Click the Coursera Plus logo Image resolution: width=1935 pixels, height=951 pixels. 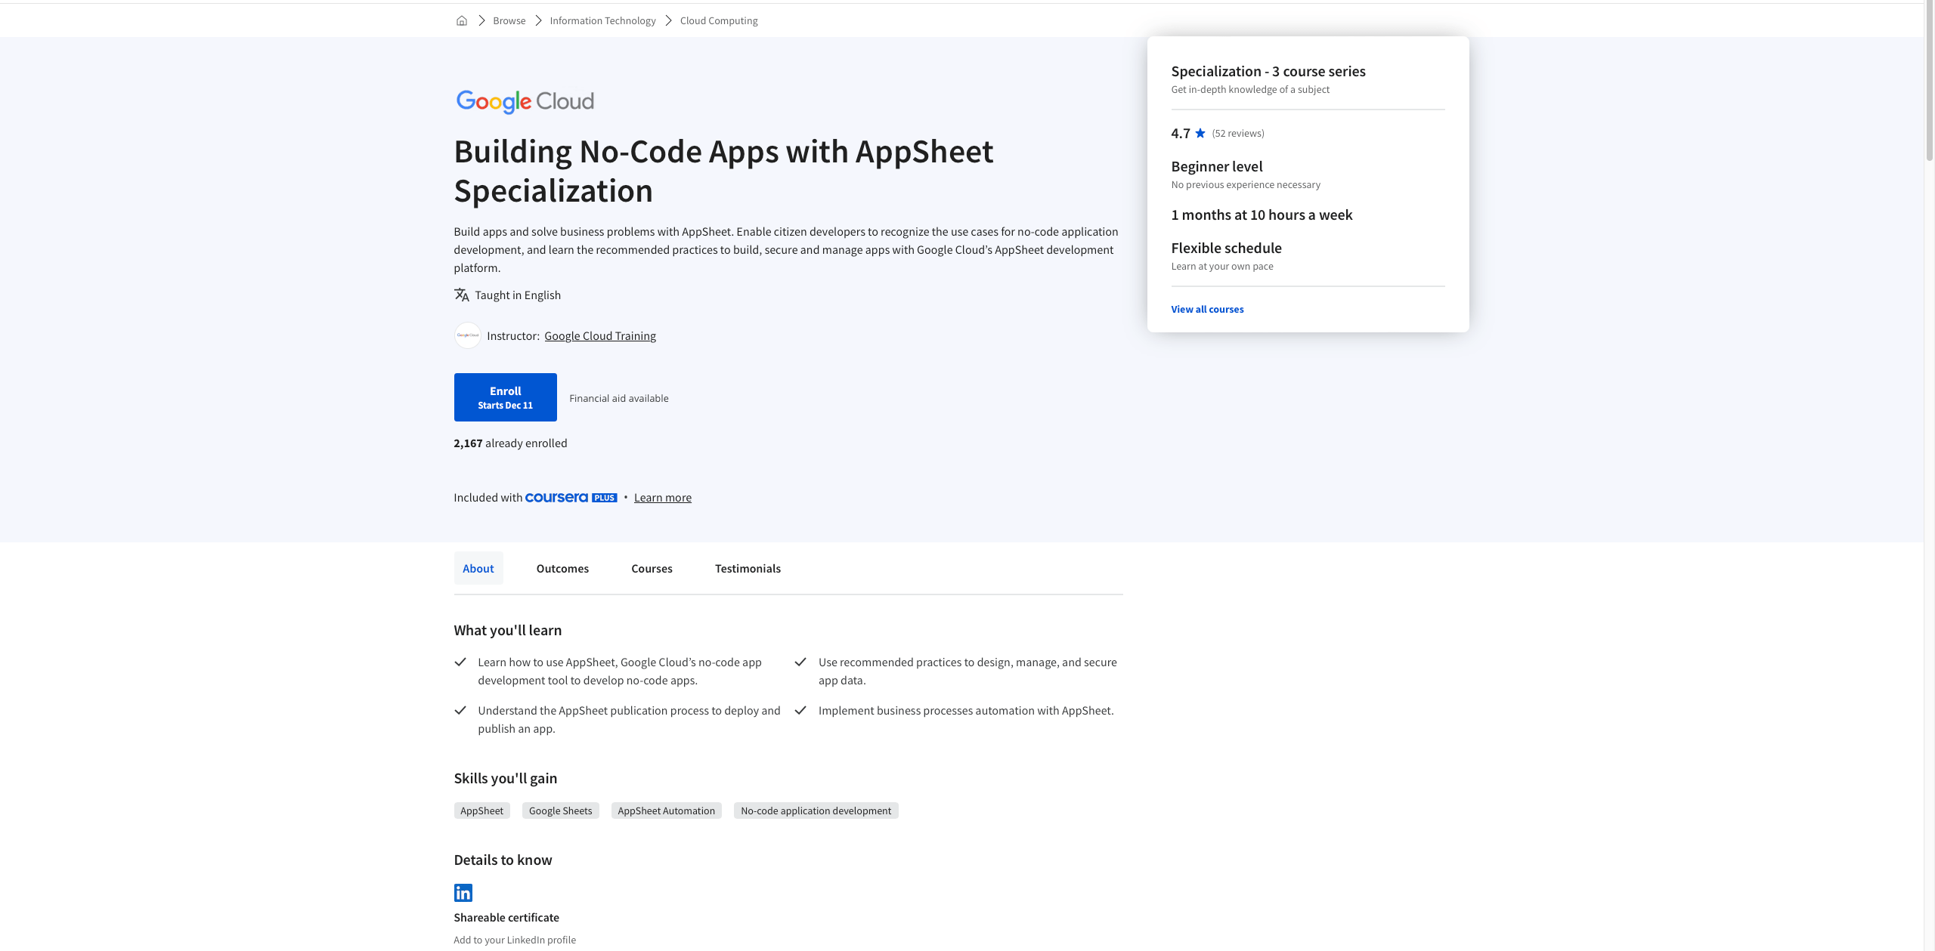tap(571, 498)
